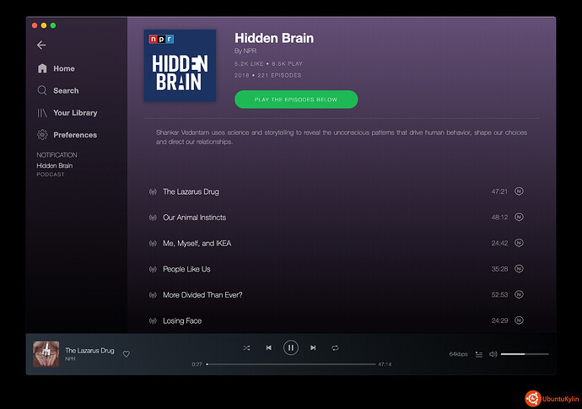
Task: Skip to the previous track
Action: [x=268, y=347]
